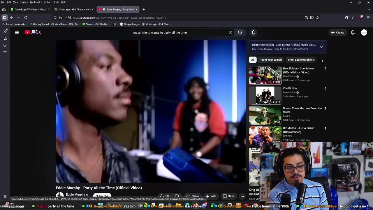Go forward with browser forward arrow
This screenshot has height=210, width=373.
coord(19,17)
